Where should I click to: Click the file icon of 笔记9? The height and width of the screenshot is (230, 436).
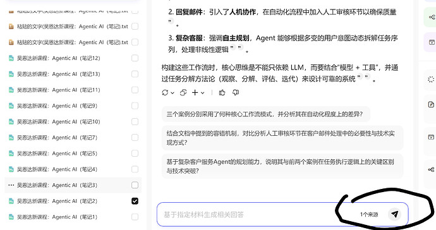click(x=11, y=106)
